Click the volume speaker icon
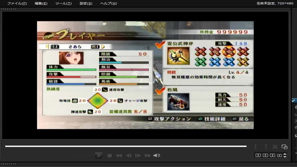 157,156
